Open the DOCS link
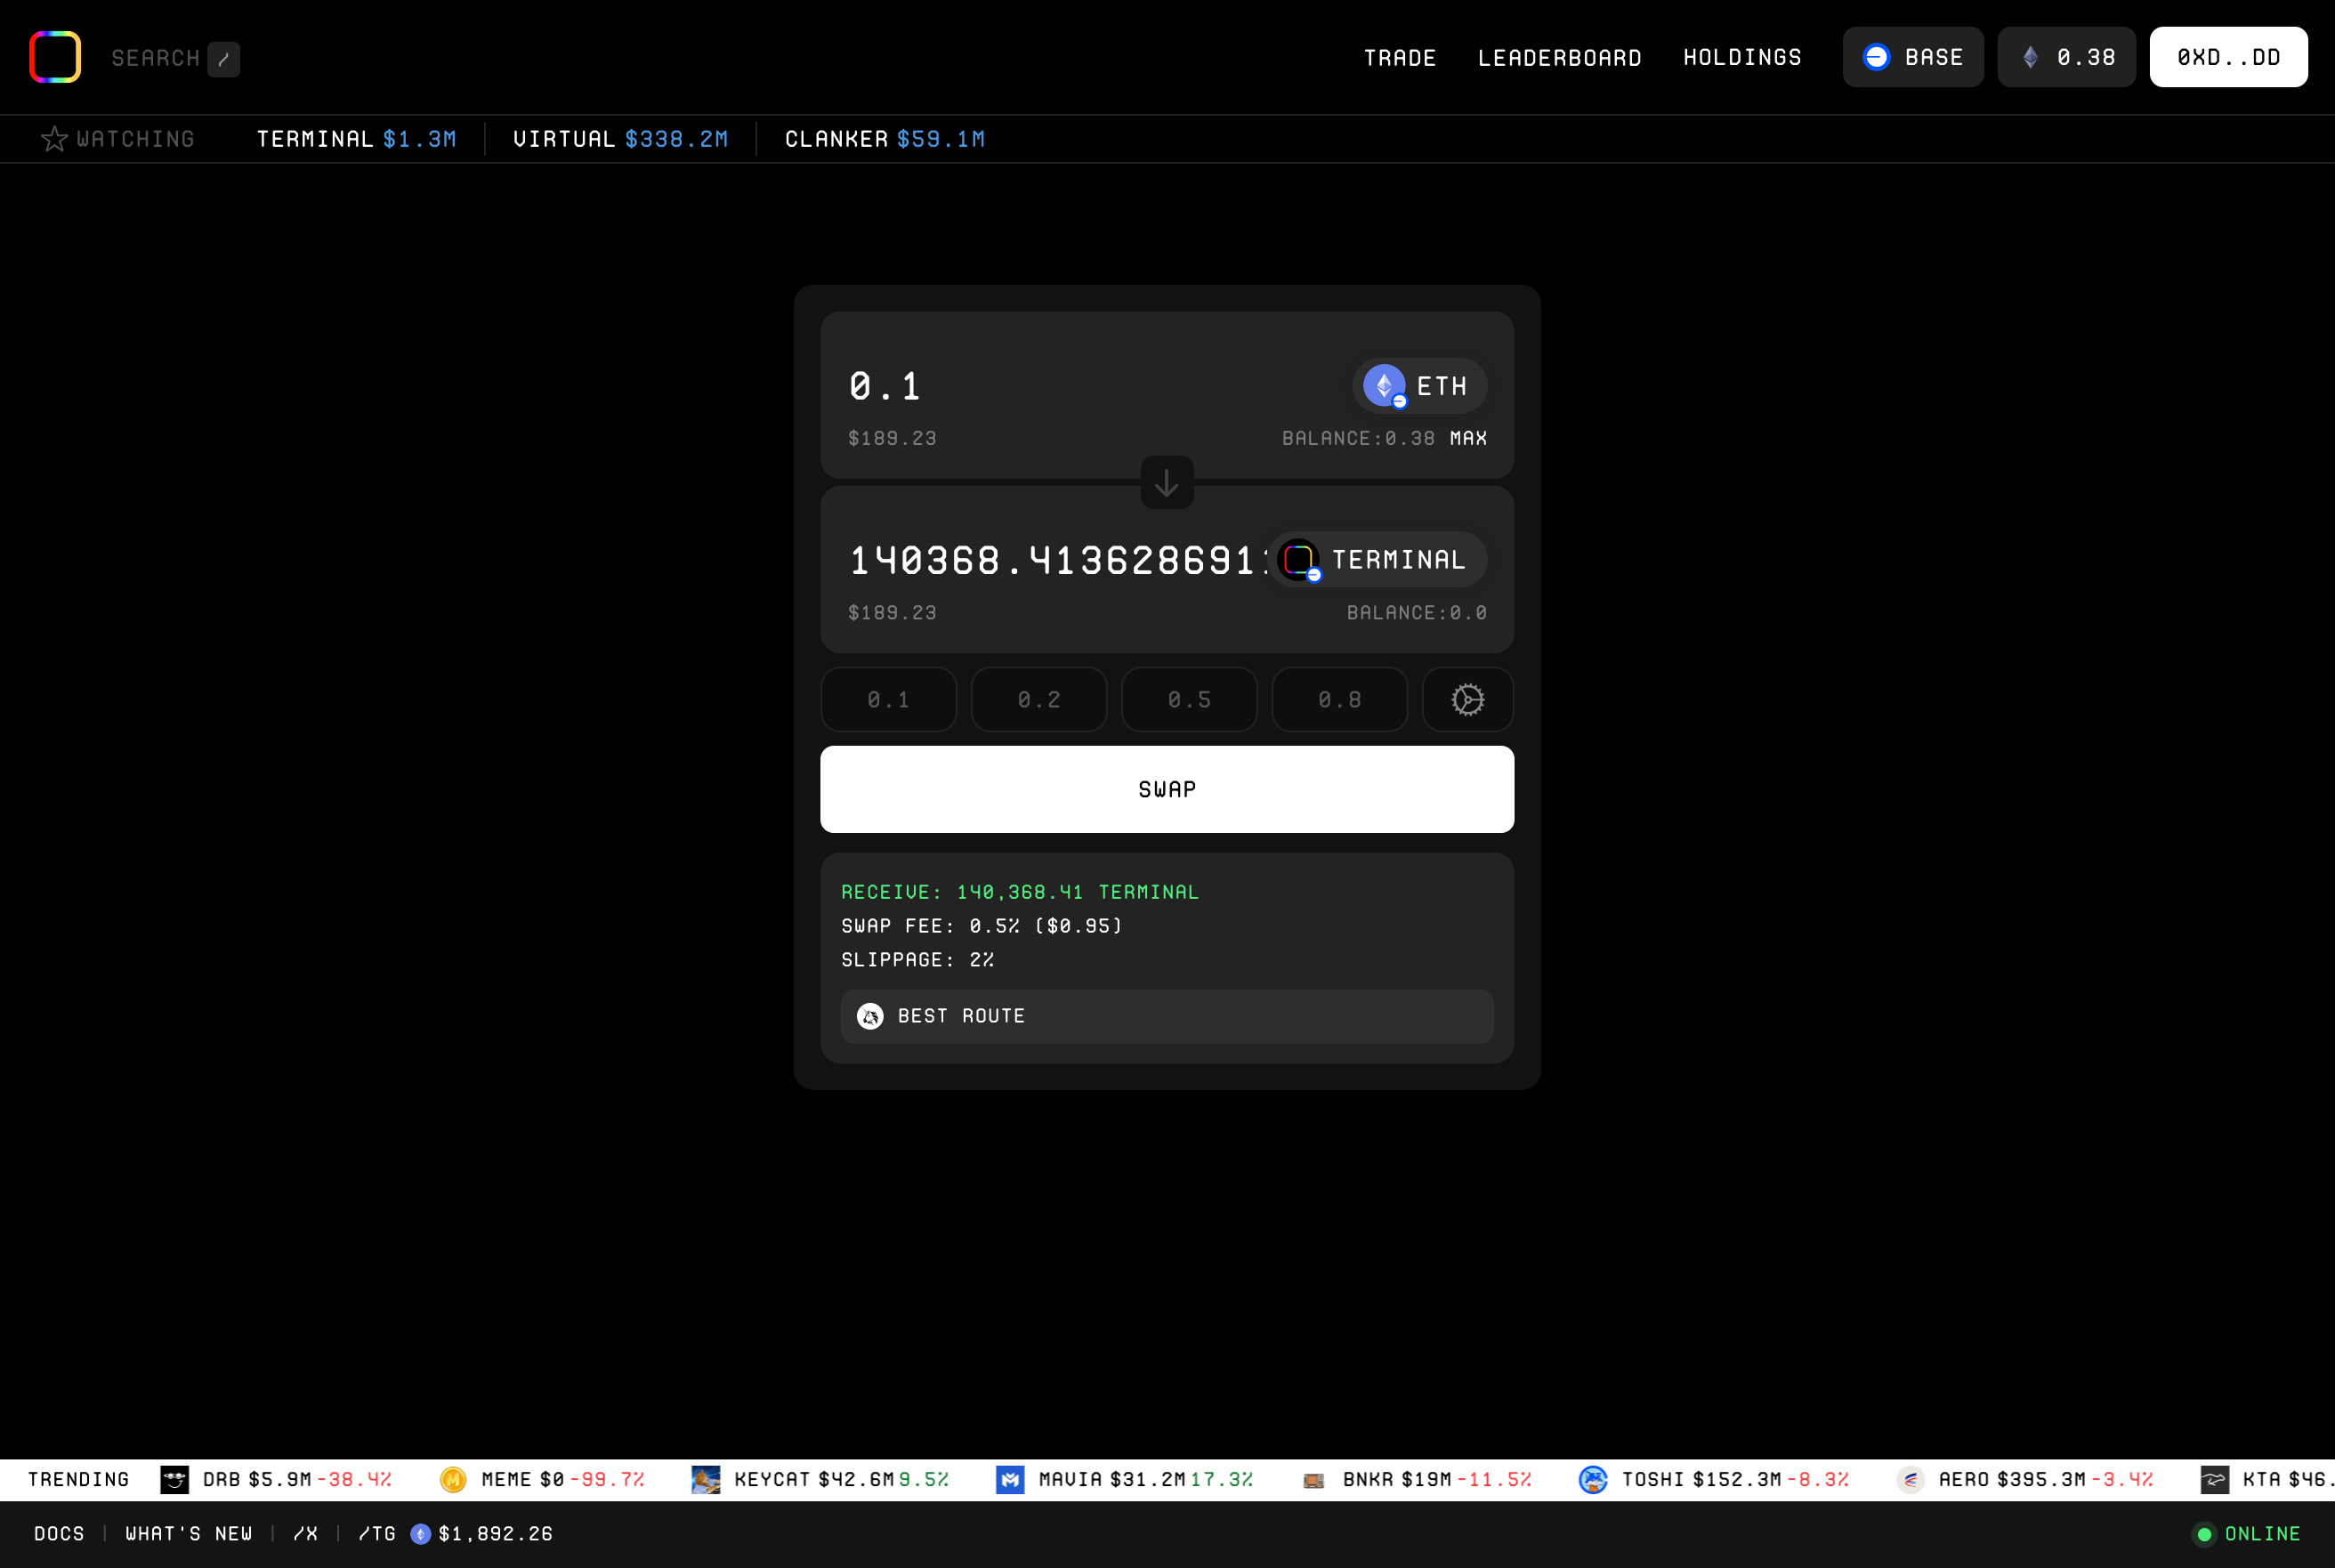The image size is (2335, 1568). pyautogui.click(x=59, y=1534)
